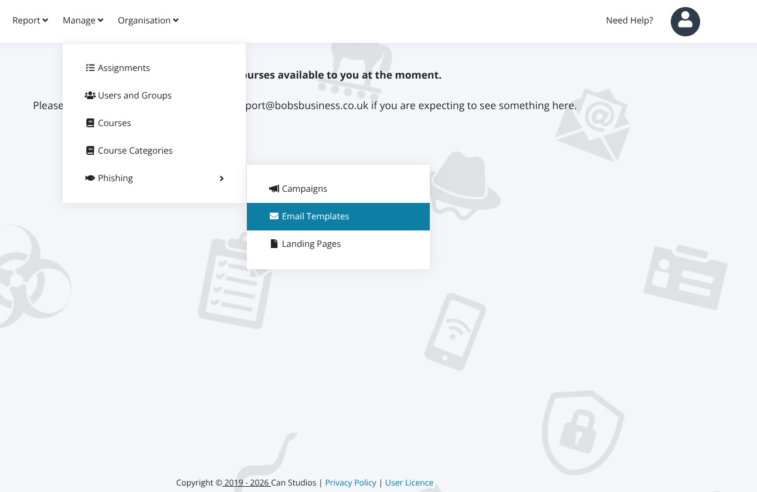The image size is (757, 492).
Task: Click the Campaigns megaphone icon
Action: click(x=274, y=189)
